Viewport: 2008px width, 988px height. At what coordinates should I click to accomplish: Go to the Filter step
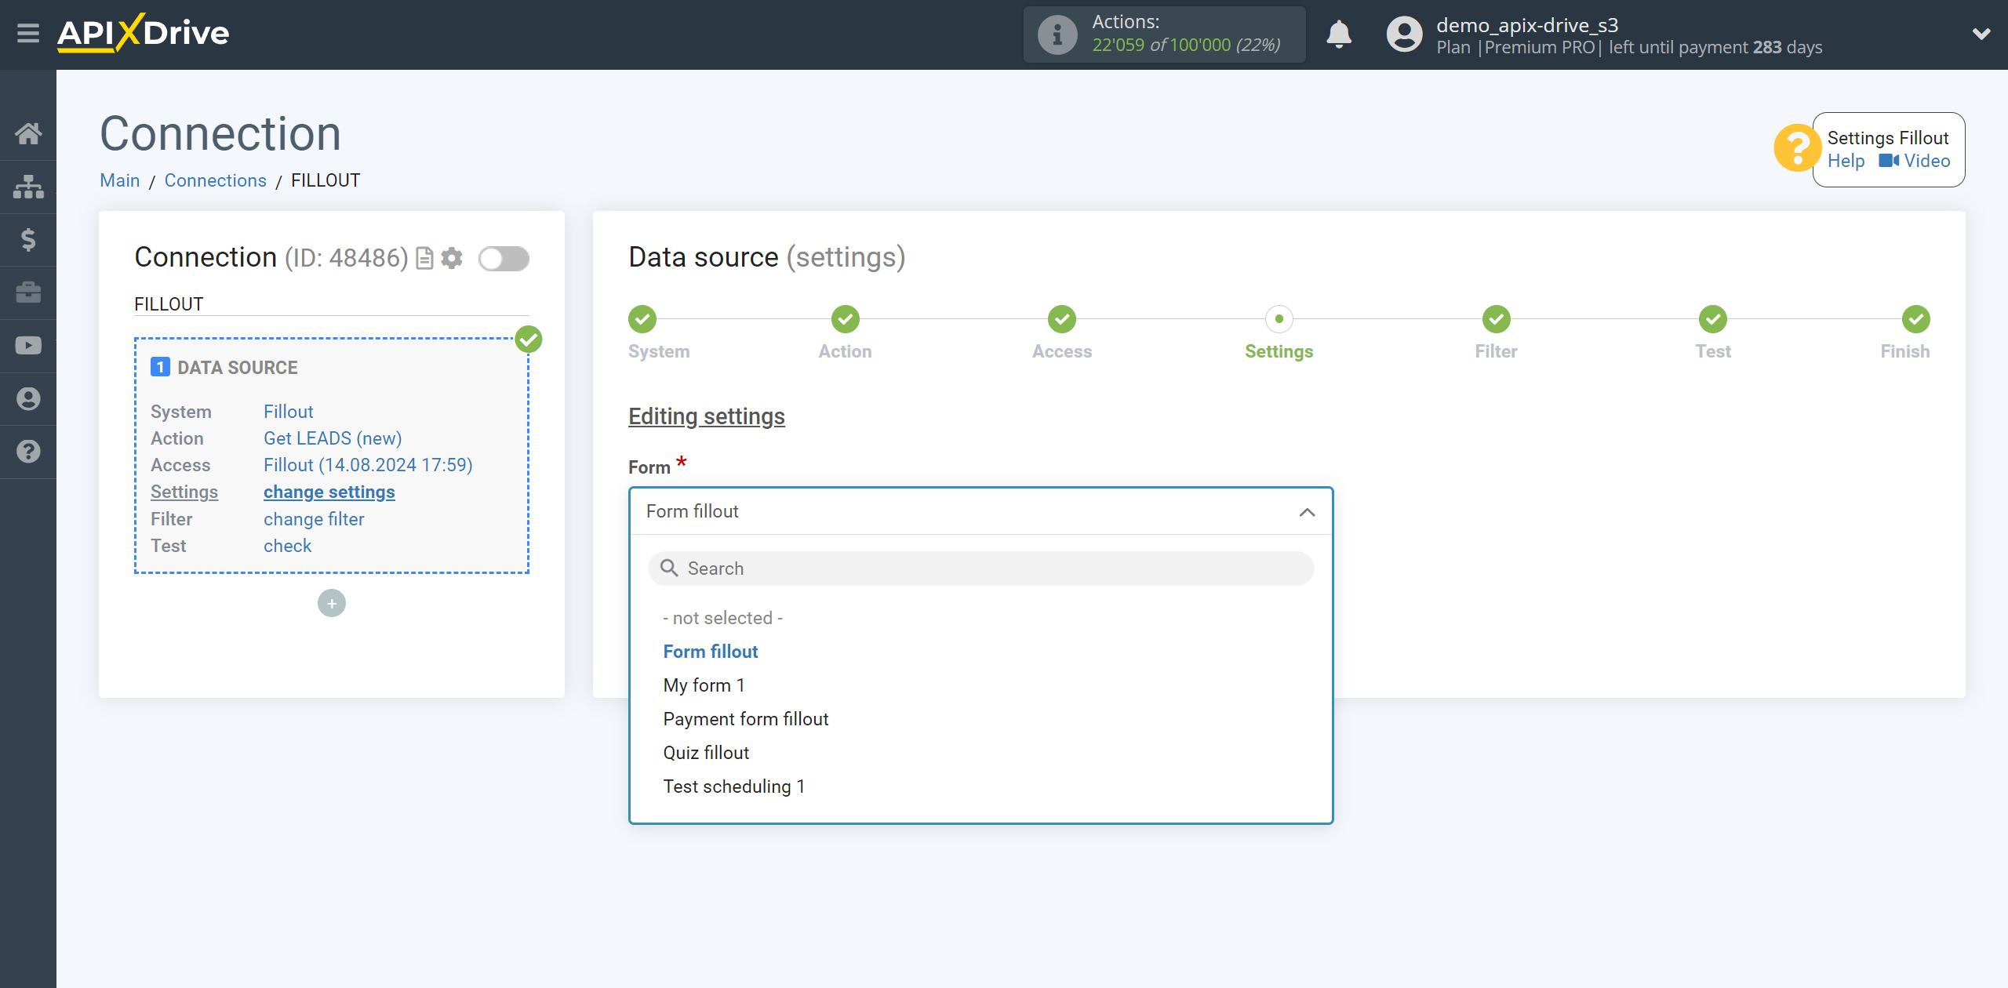coord(1496,319)
